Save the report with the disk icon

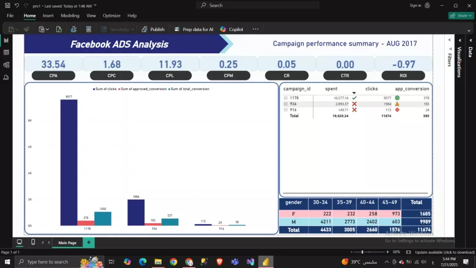coord(8,5)
